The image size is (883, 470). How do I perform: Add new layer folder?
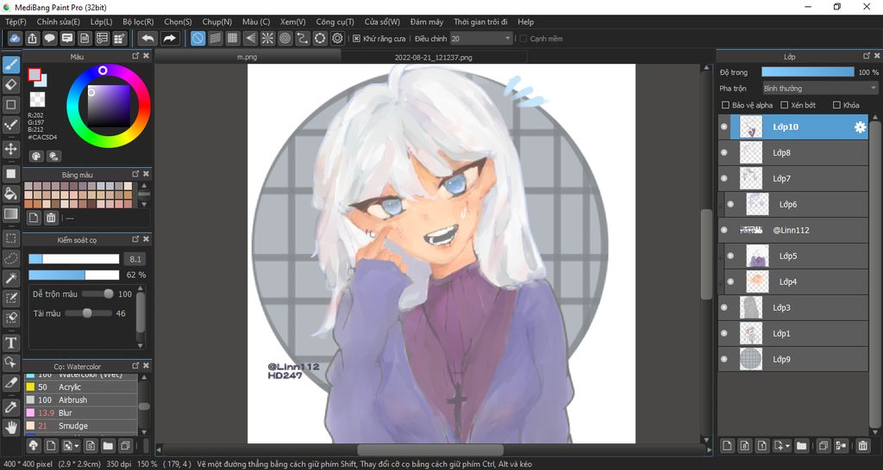coord(801,446)
